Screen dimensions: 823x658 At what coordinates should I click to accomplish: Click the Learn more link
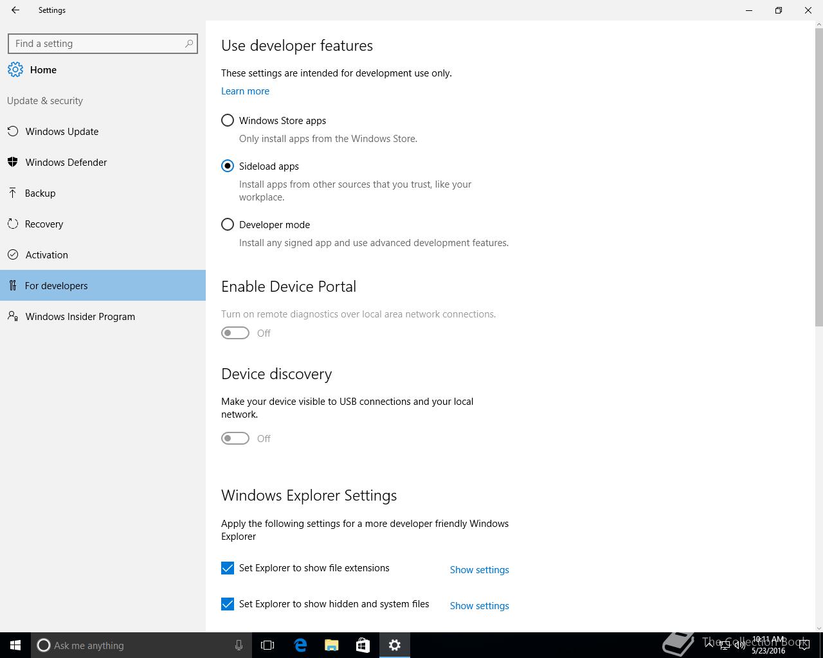tap(245, 91)
